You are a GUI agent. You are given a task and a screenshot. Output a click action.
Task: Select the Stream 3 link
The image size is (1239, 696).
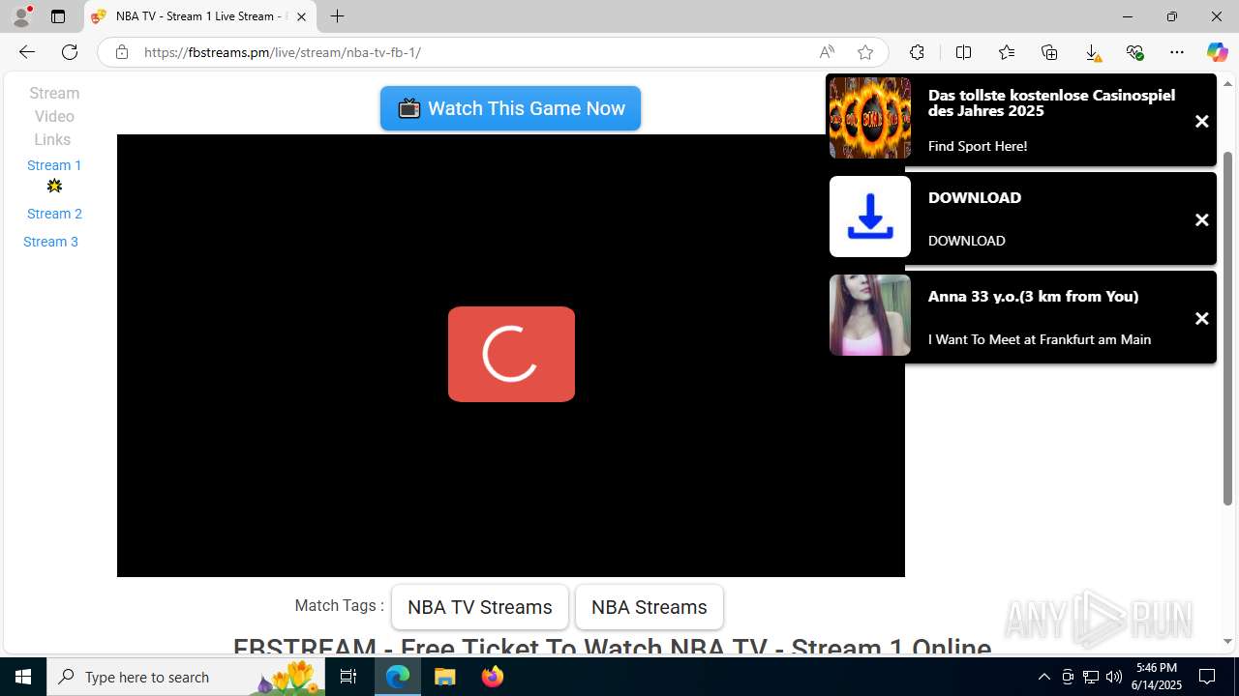[x=50, y=242]
